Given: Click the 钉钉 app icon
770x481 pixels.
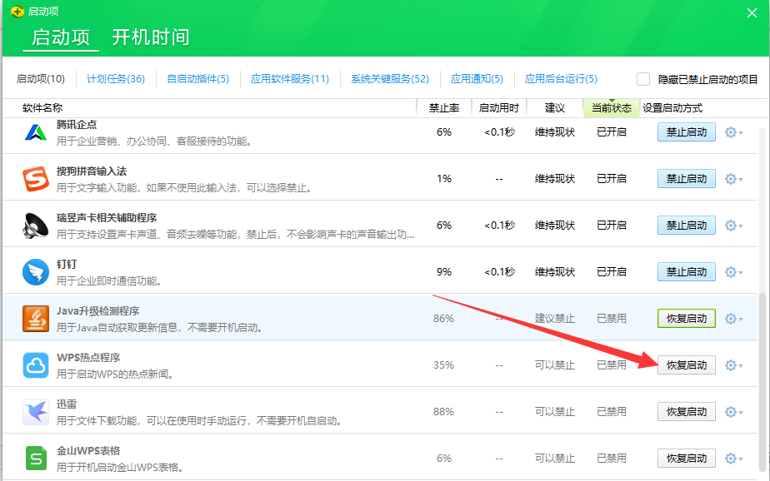Looking at the screenshot, I should point(35,271).
